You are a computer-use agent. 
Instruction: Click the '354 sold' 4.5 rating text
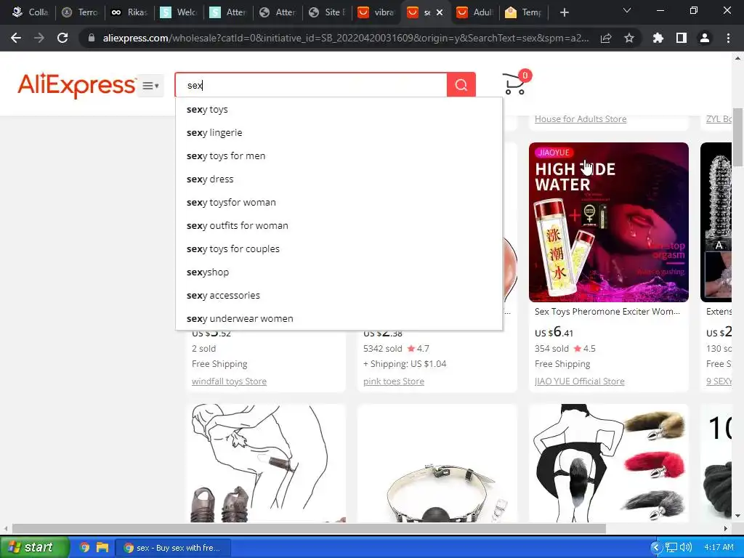pos(565,348)
